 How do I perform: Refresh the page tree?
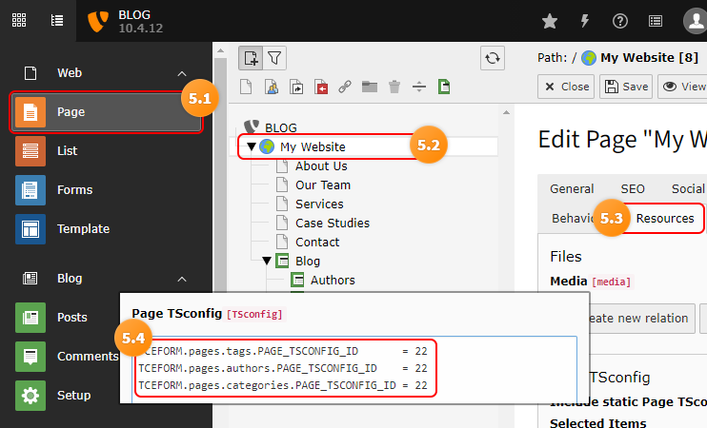[x=493, y=58]
